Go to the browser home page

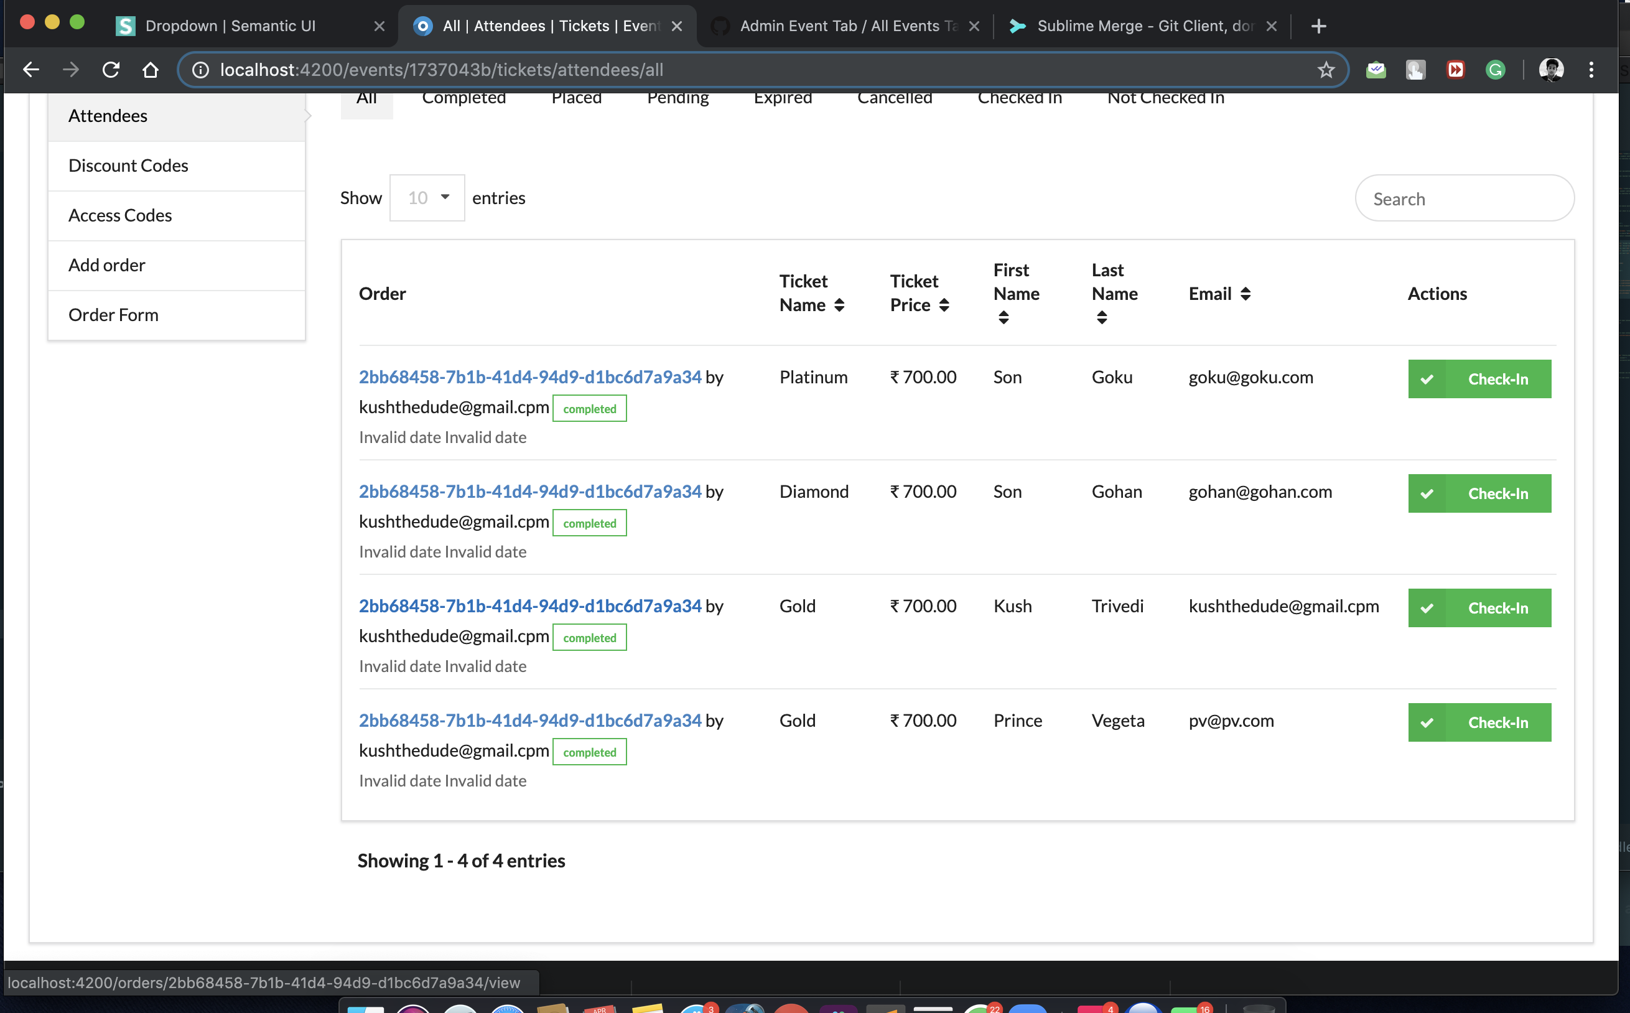[151, 70]
